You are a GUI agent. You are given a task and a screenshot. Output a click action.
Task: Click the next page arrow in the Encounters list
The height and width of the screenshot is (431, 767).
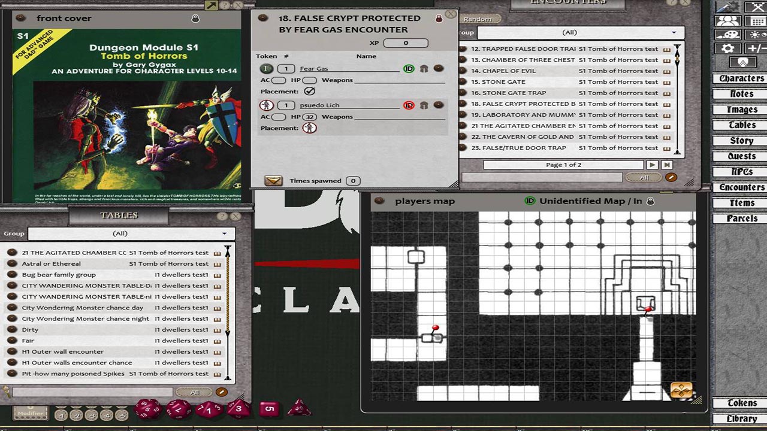651,165
